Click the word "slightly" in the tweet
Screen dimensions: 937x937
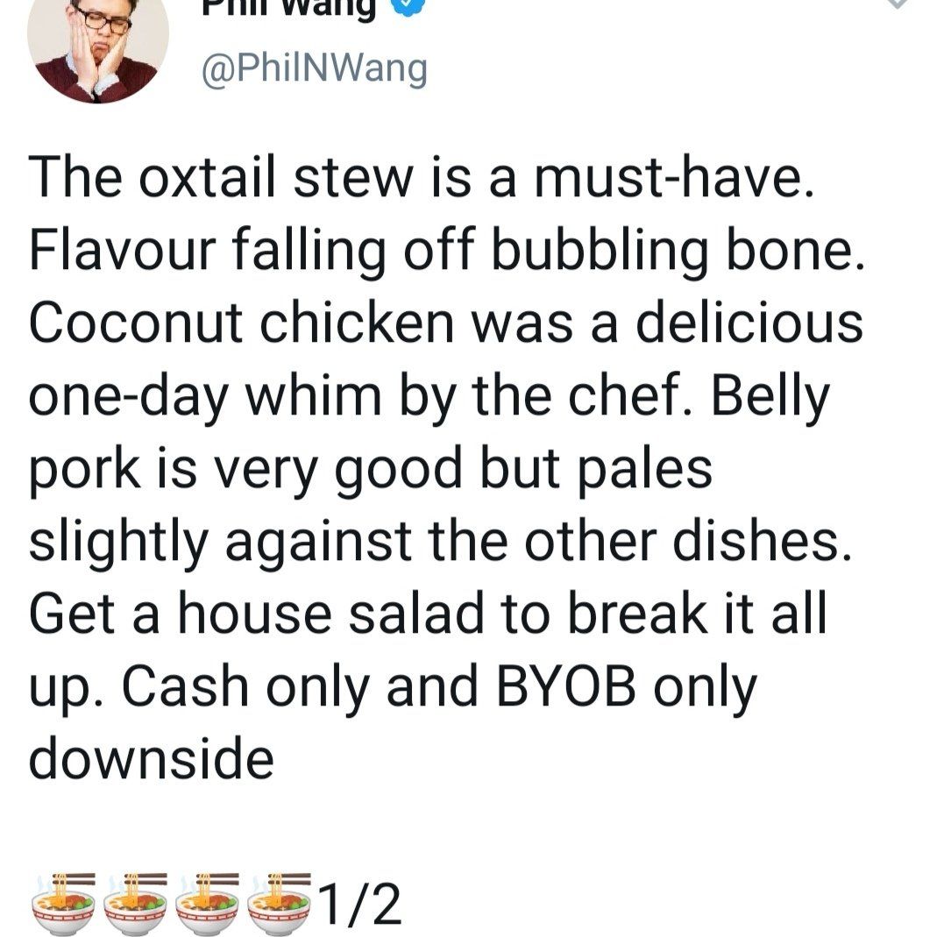[x=120, y=542]
